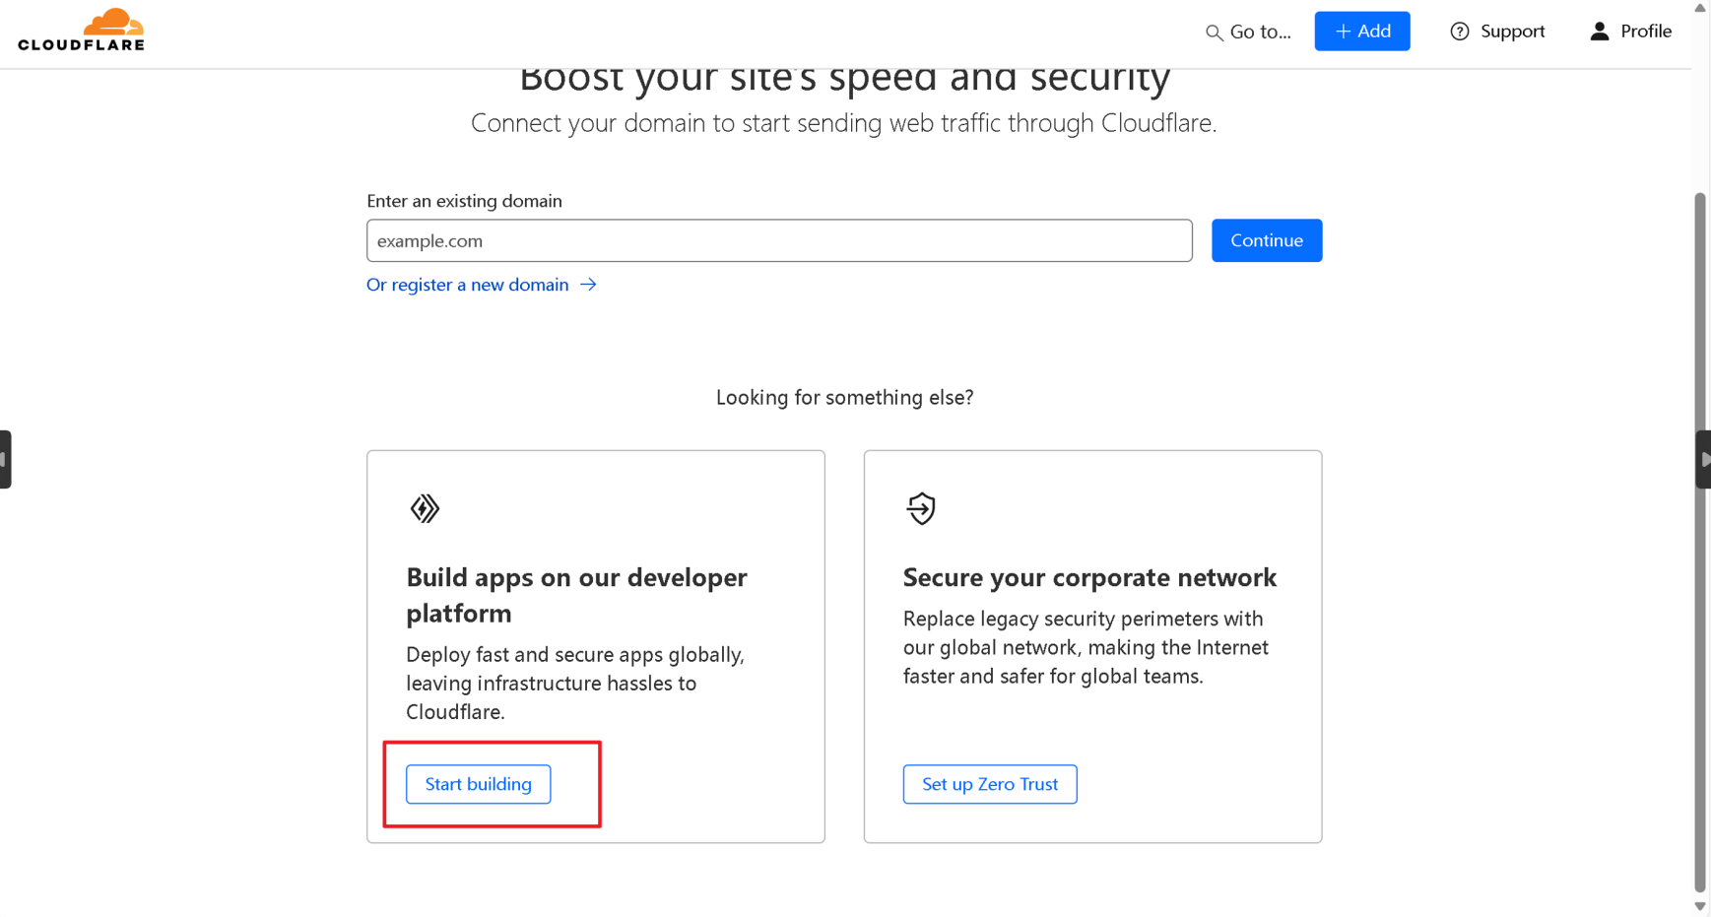The width and height of the screenshot is (1711, 917).
Task: Click the developer platform diamond icon
Action: pyautogui.click(x=425, y=508)
